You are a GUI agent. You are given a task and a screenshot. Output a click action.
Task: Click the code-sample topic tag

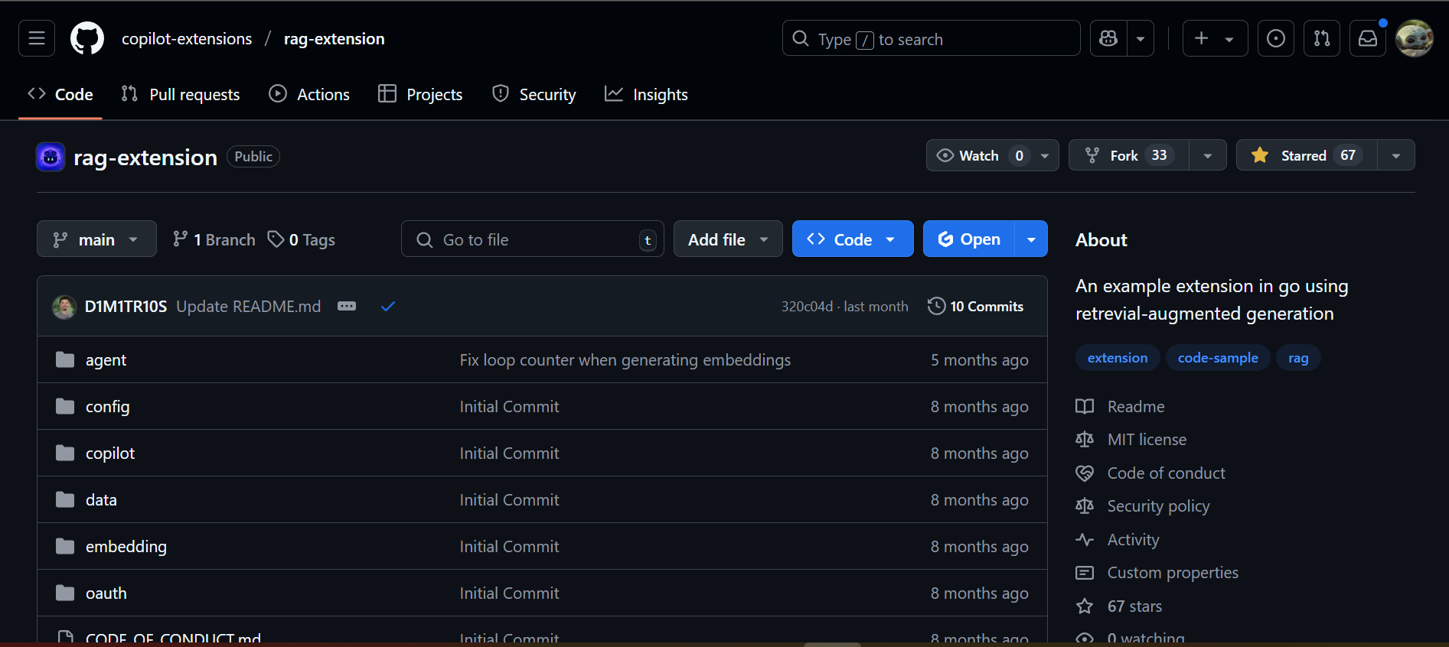coord(1218,358)
